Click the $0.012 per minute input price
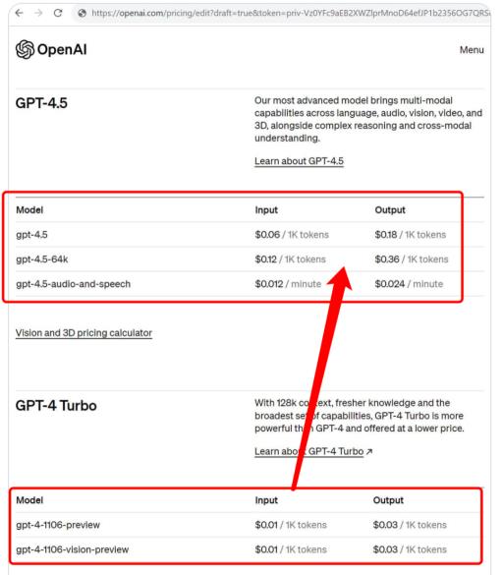This screenshot has width=503, height=575. (x=269, y=284)
